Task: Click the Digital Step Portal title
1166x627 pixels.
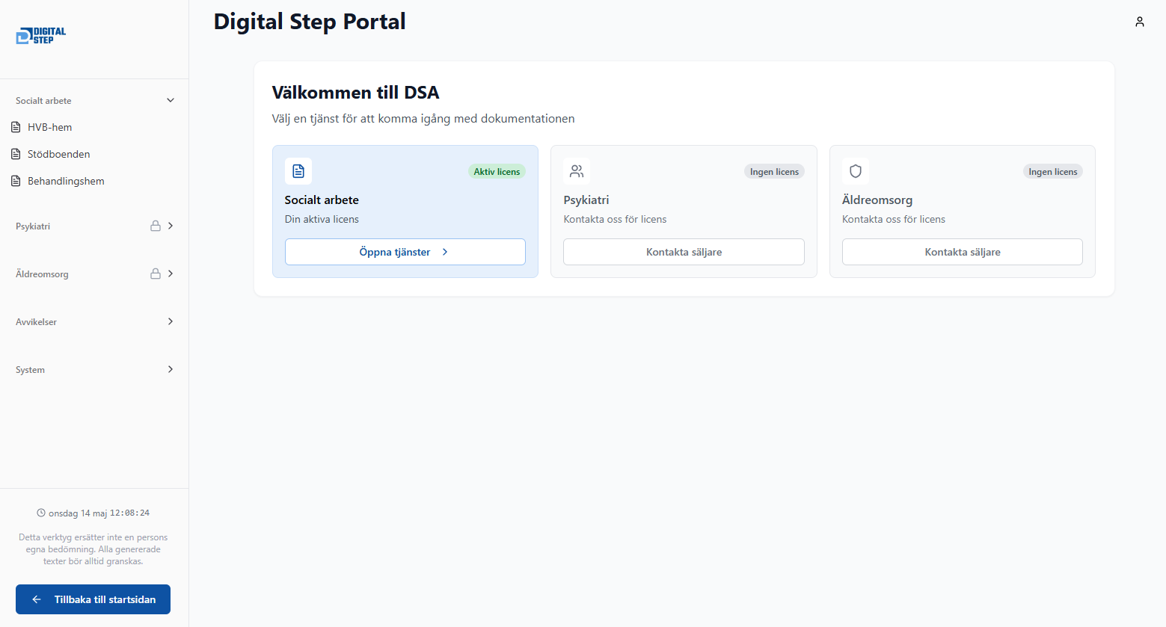Action: [310, 22]
